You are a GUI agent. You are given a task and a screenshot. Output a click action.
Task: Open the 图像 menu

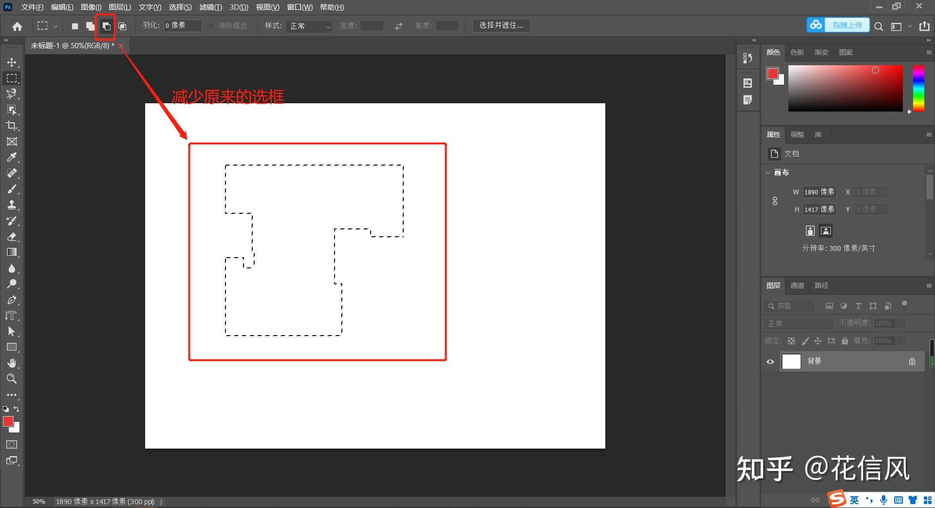tap(91, 7)
